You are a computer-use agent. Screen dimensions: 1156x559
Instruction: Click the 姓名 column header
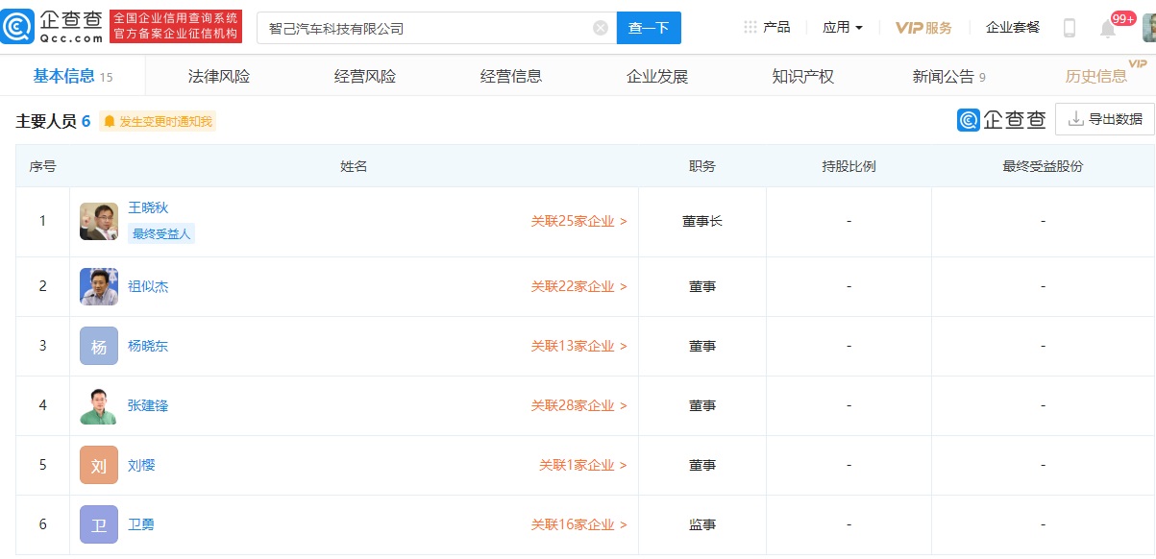click(x=354, y=166)
